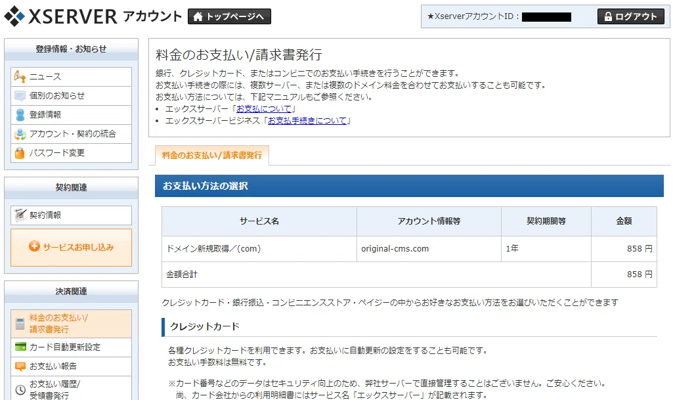Log out with the ログアウト button
This screenshot has width=673, height=400.
[630, 16]
